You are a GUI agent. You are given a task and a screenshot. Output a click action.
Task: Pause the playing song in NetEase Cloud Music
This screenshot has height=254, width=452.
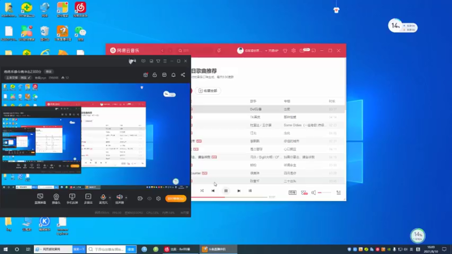coord(226,191)
